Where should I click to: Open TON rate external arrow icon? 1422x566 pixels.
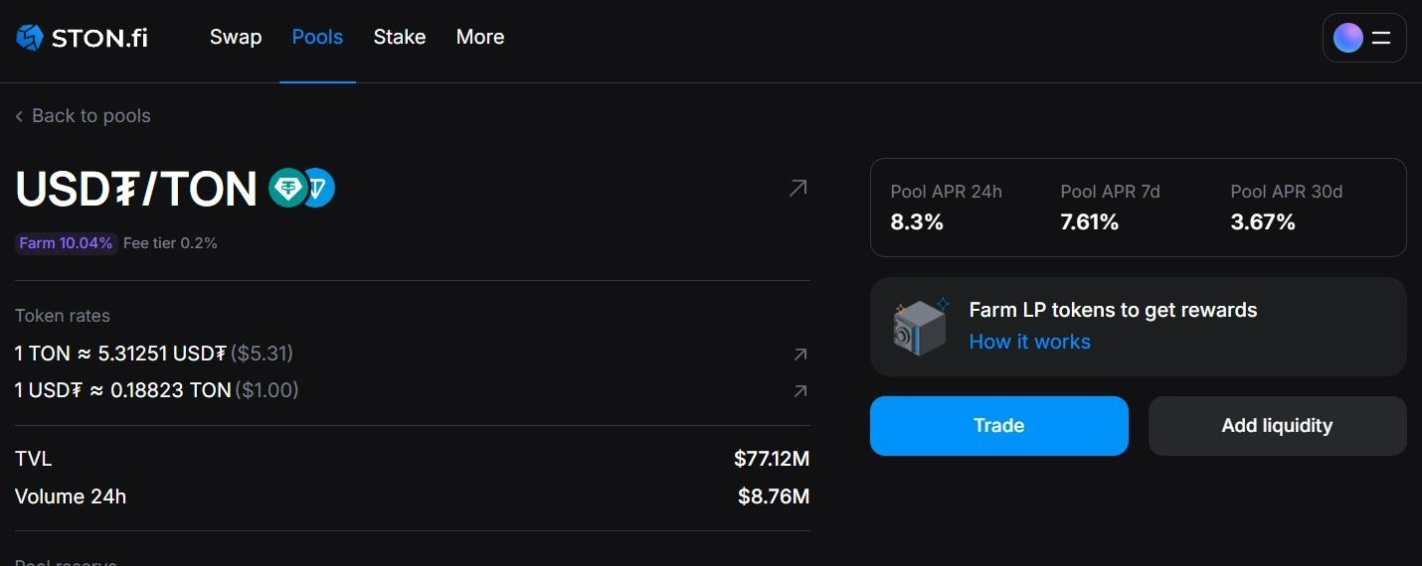point(800,354)
